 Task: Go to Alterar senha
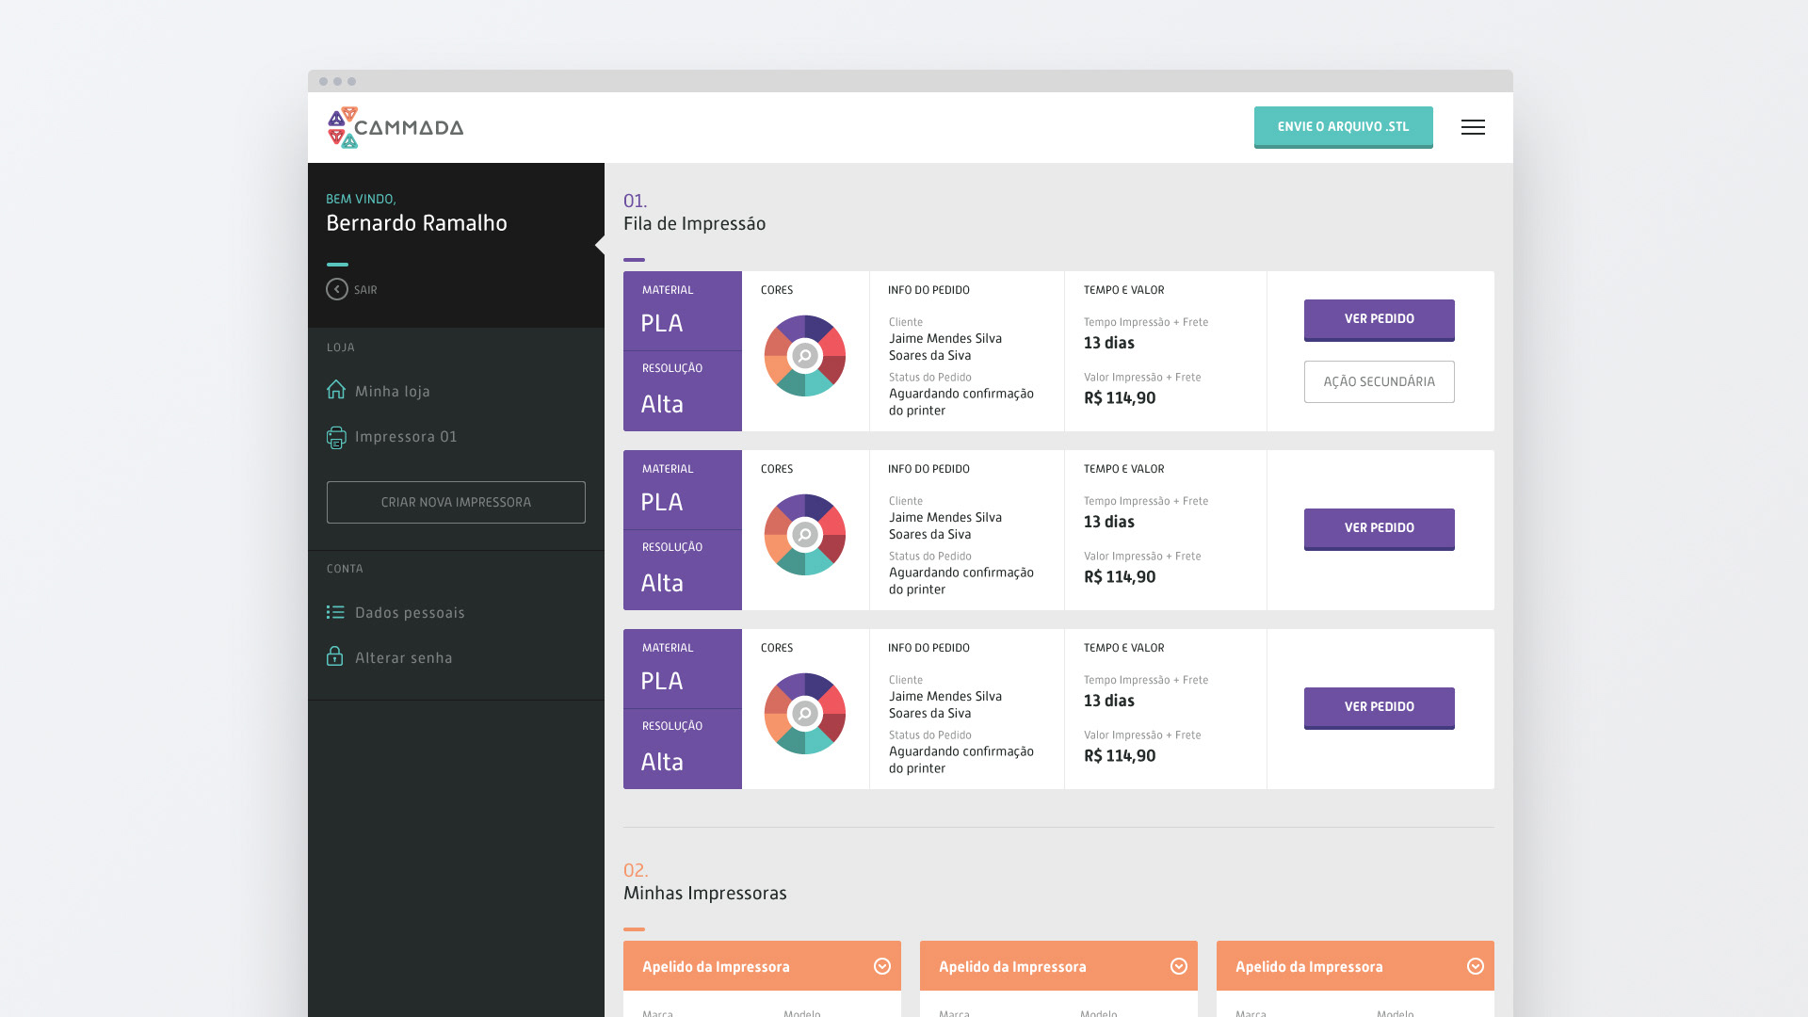[403, 658]
